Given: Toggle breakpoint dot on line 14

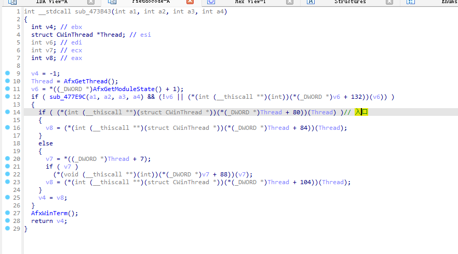Looking at the screenshot, I should [x=8, y=112].
